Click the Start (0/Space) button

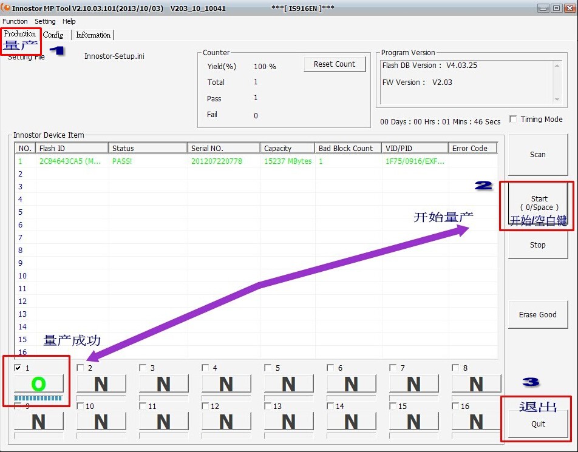pos(538,203)
